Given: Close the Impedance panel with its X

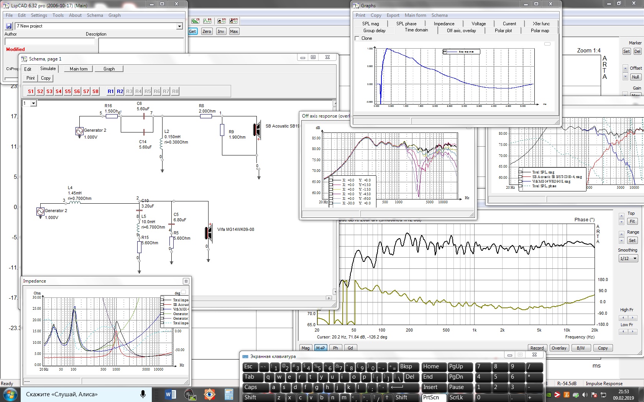Looking at the screenshot, I should coord(186,281).
